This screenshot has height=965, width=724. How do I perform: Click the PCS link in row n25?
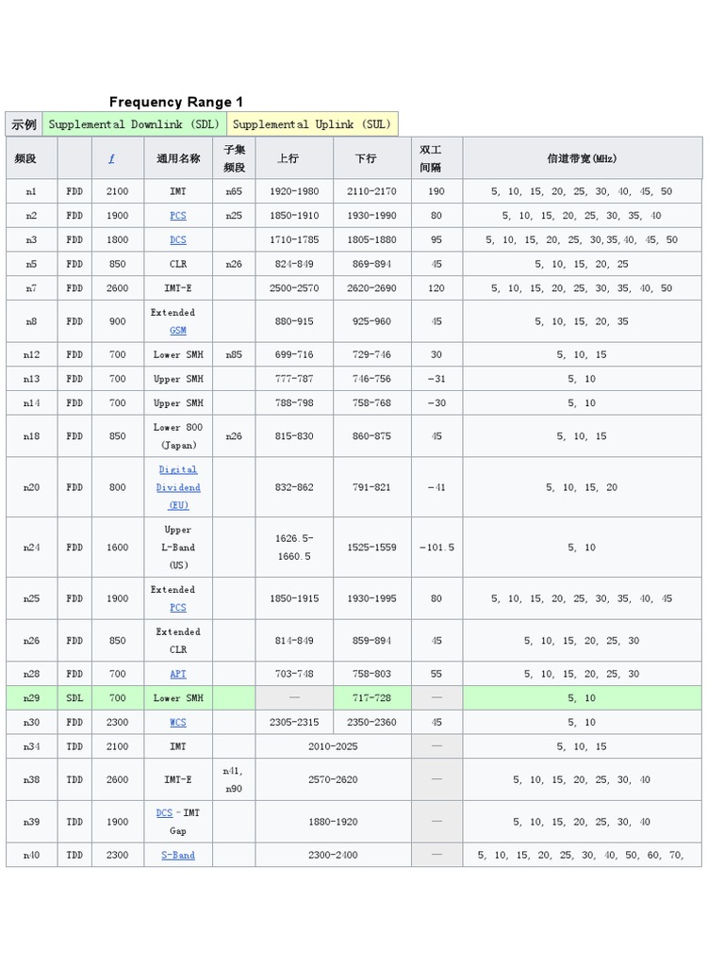(x=178, y=608)
